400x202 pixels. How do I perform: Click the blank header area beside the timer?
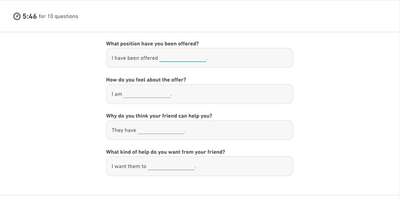(237, 16)
